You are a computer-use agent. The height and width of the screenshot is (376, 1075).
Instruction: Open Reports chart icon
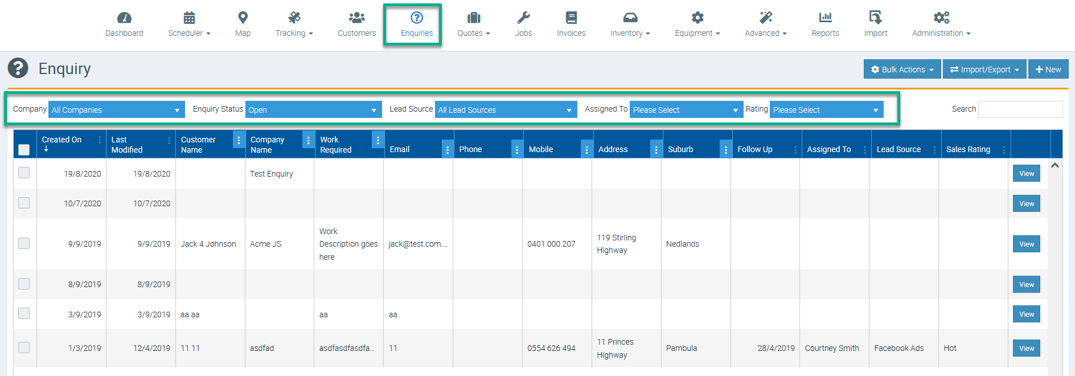825,18
